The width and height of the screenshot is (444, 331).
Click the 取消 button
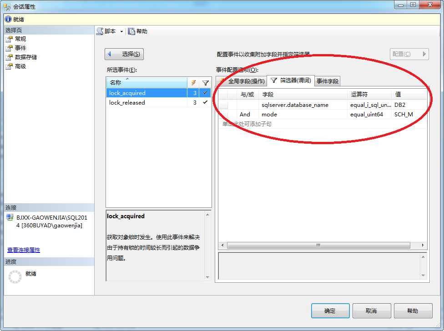372,311
